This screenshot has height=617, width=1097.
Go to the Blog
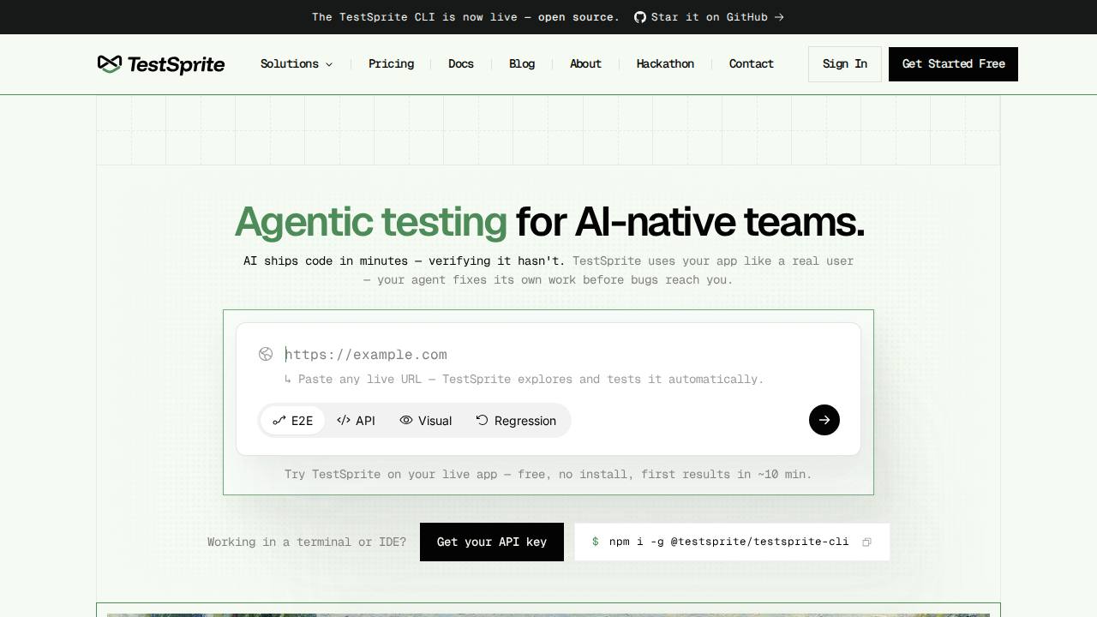522,63
